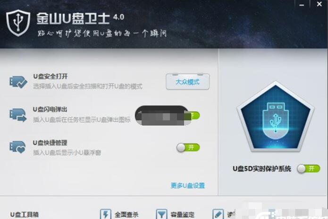328x219 pixels.
Task: Run 全面查杀 full scan
Action: pyautogui.click(x=126, y=215)
